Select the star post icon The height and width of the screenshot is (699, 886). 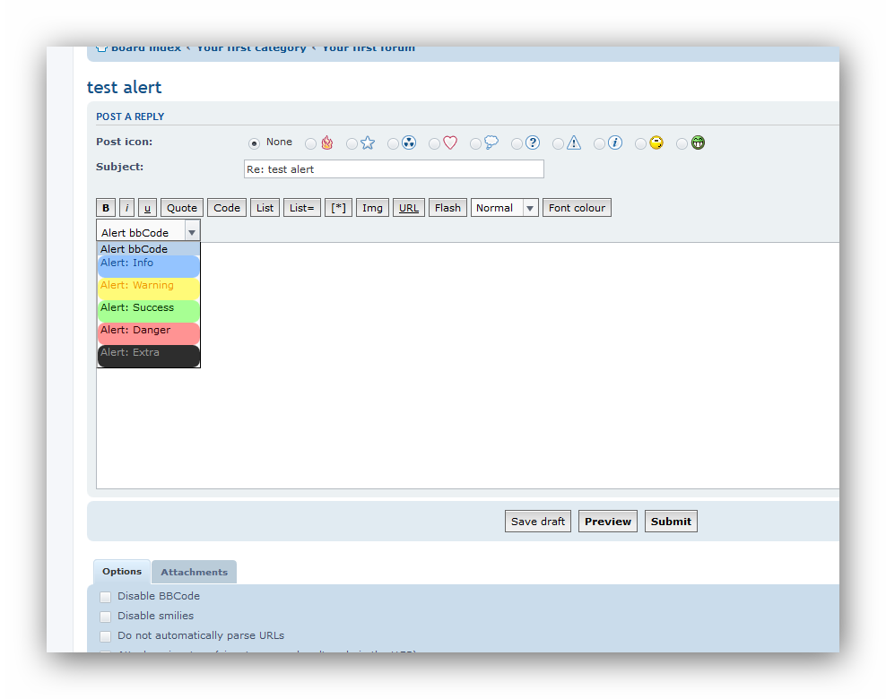(x=368, y=142)
